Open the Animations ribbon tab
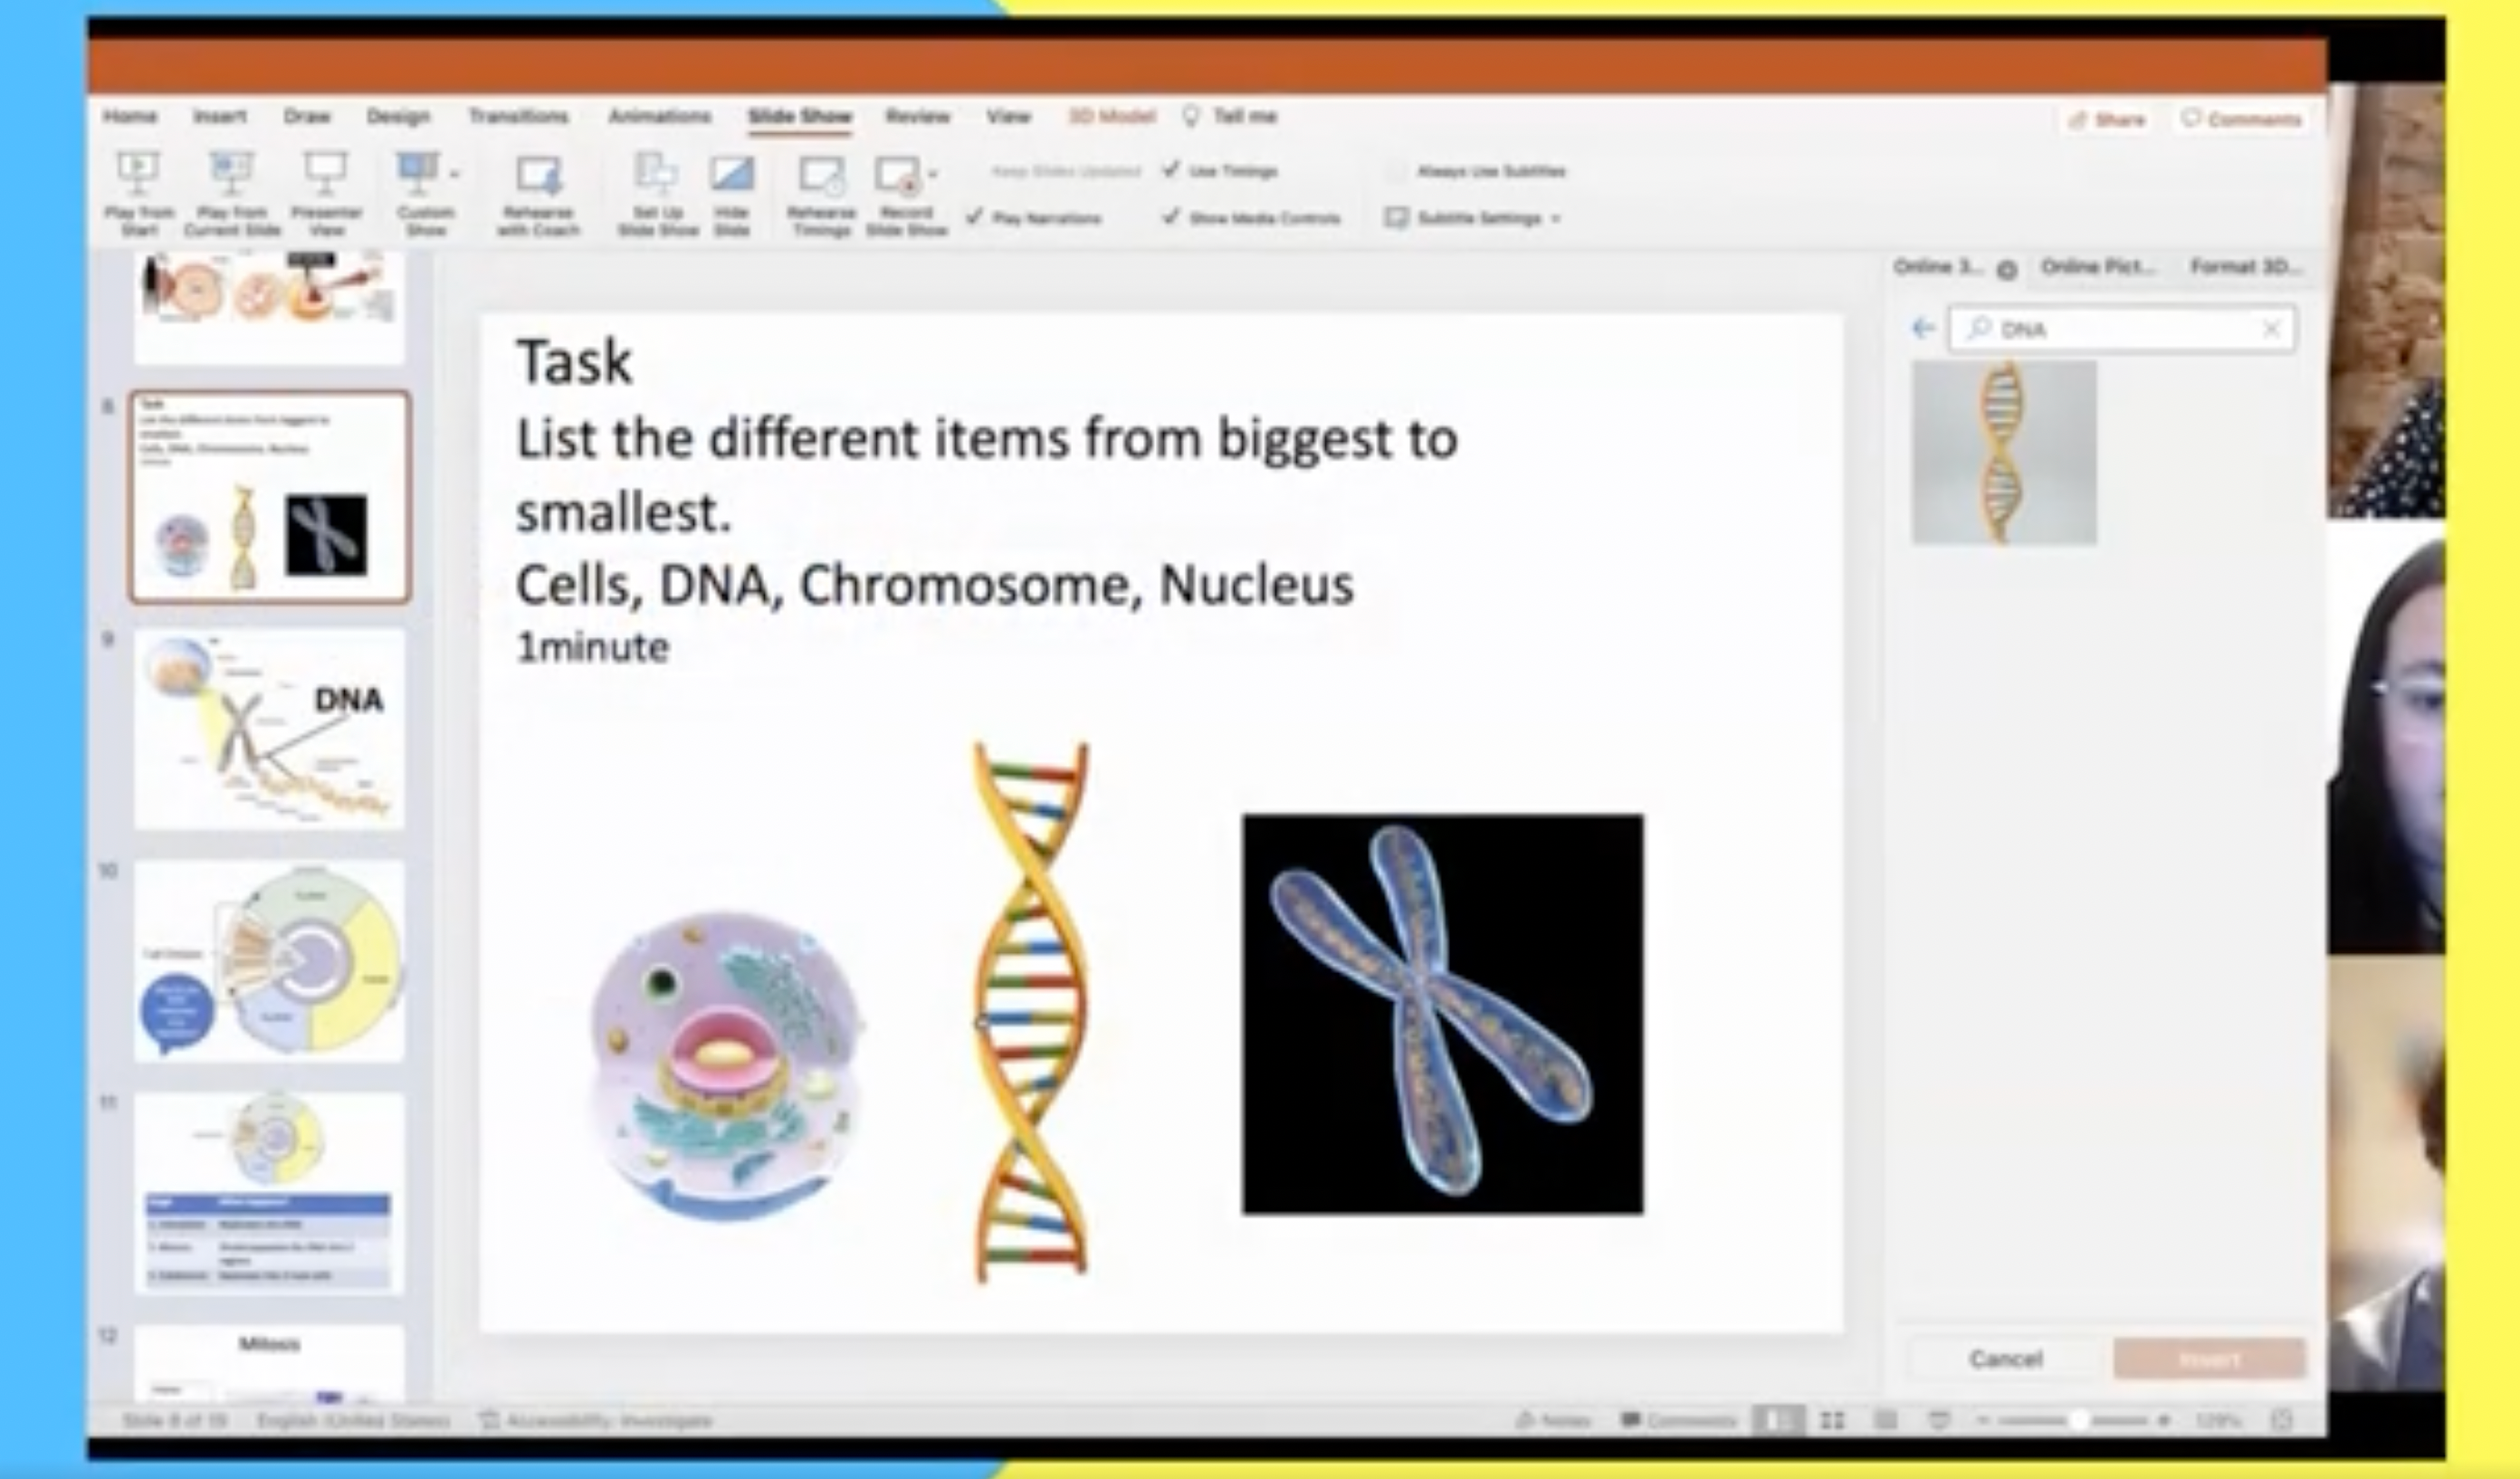Image resolution: width=2520 pixels, height=1479 pixels. tap(660, 116)
